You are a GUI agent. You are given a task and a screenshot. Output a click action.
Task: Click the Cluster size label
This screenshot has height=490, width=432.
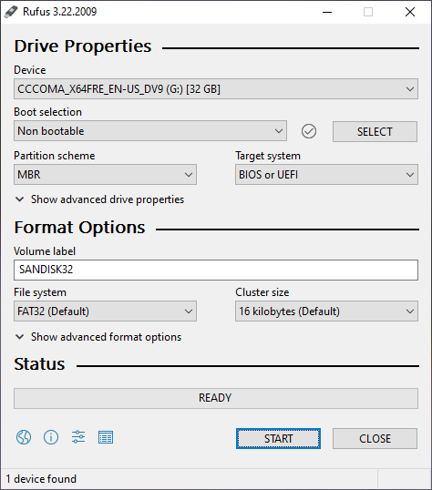[262, 292]
